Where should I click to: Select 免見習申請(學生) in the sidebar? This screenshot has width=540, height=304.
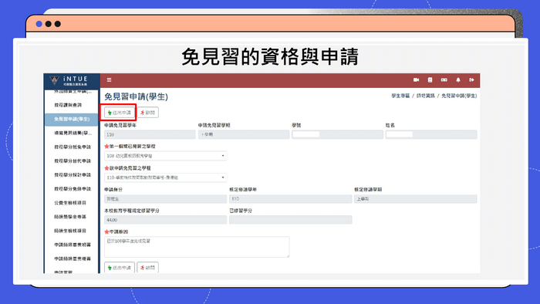pos(72,119)
